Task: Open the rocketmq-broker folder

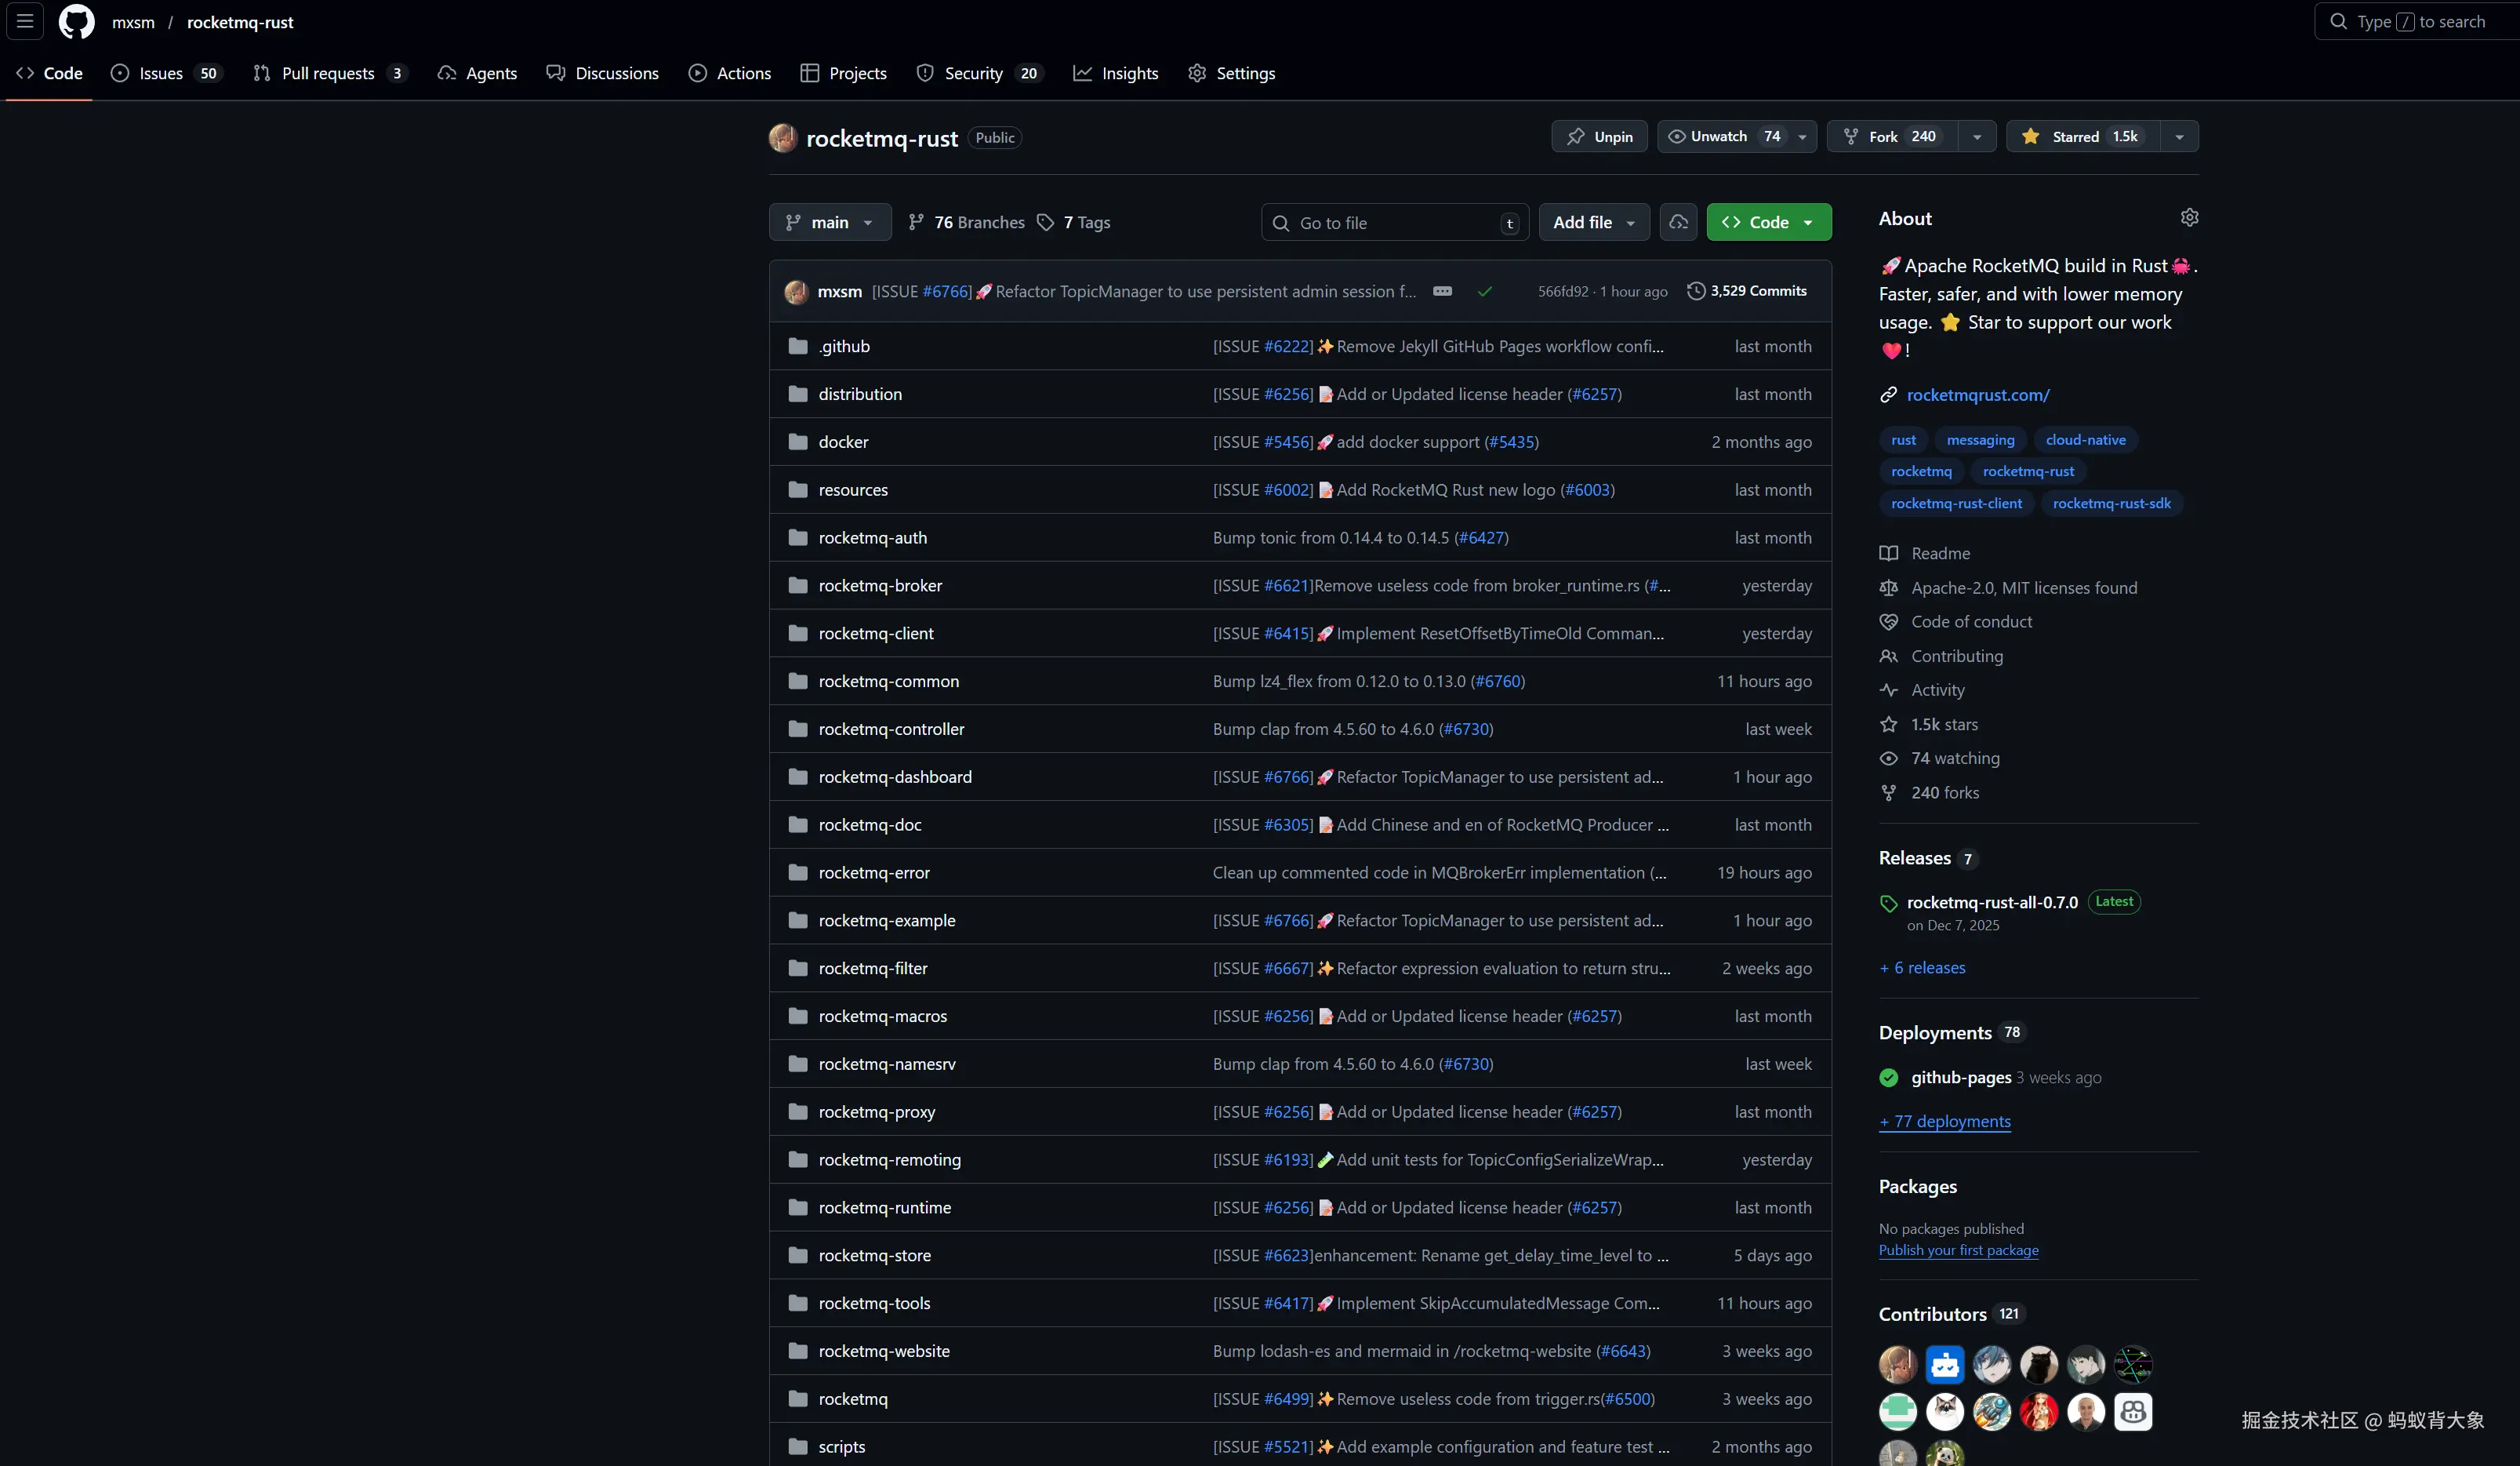Action: click(880, 585)
